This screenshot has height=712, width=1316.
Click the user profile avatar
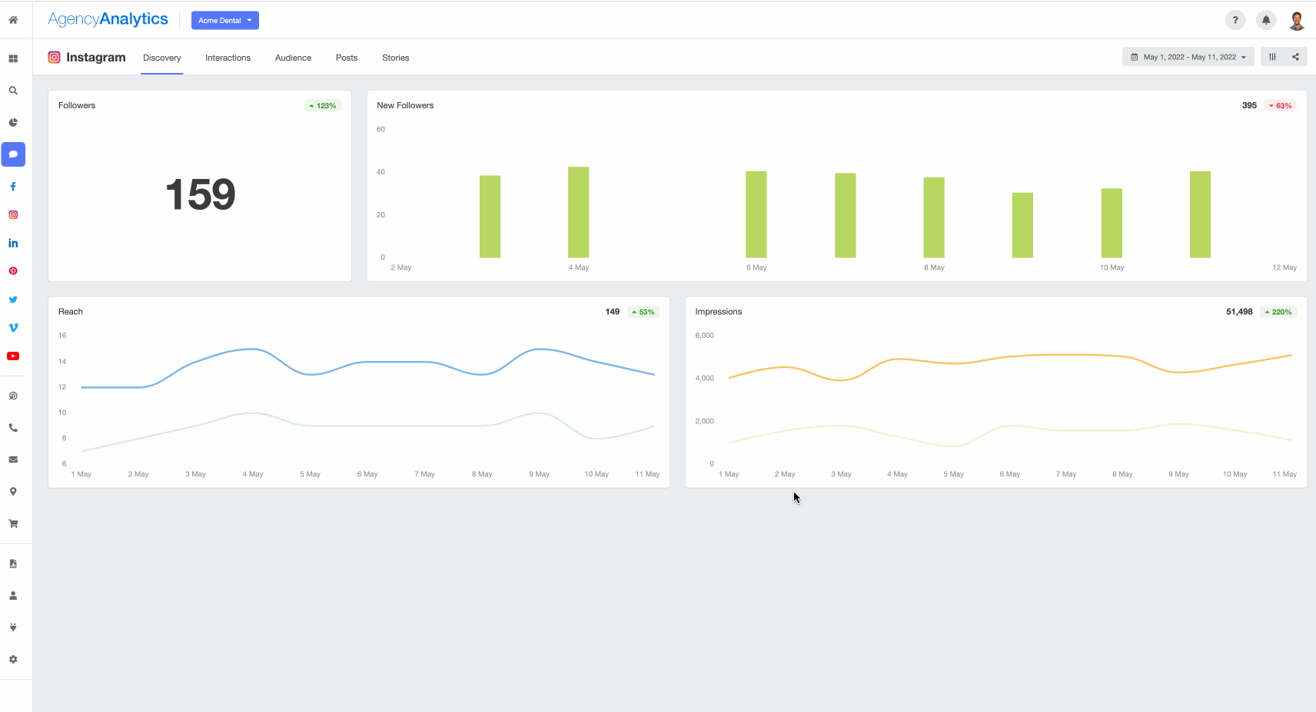tap(1297, 19)
